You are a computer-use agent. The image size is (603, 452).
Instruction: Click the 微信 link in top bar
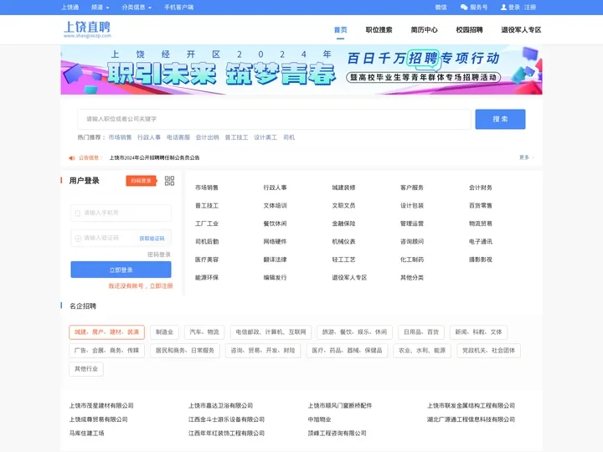(441, 7)
